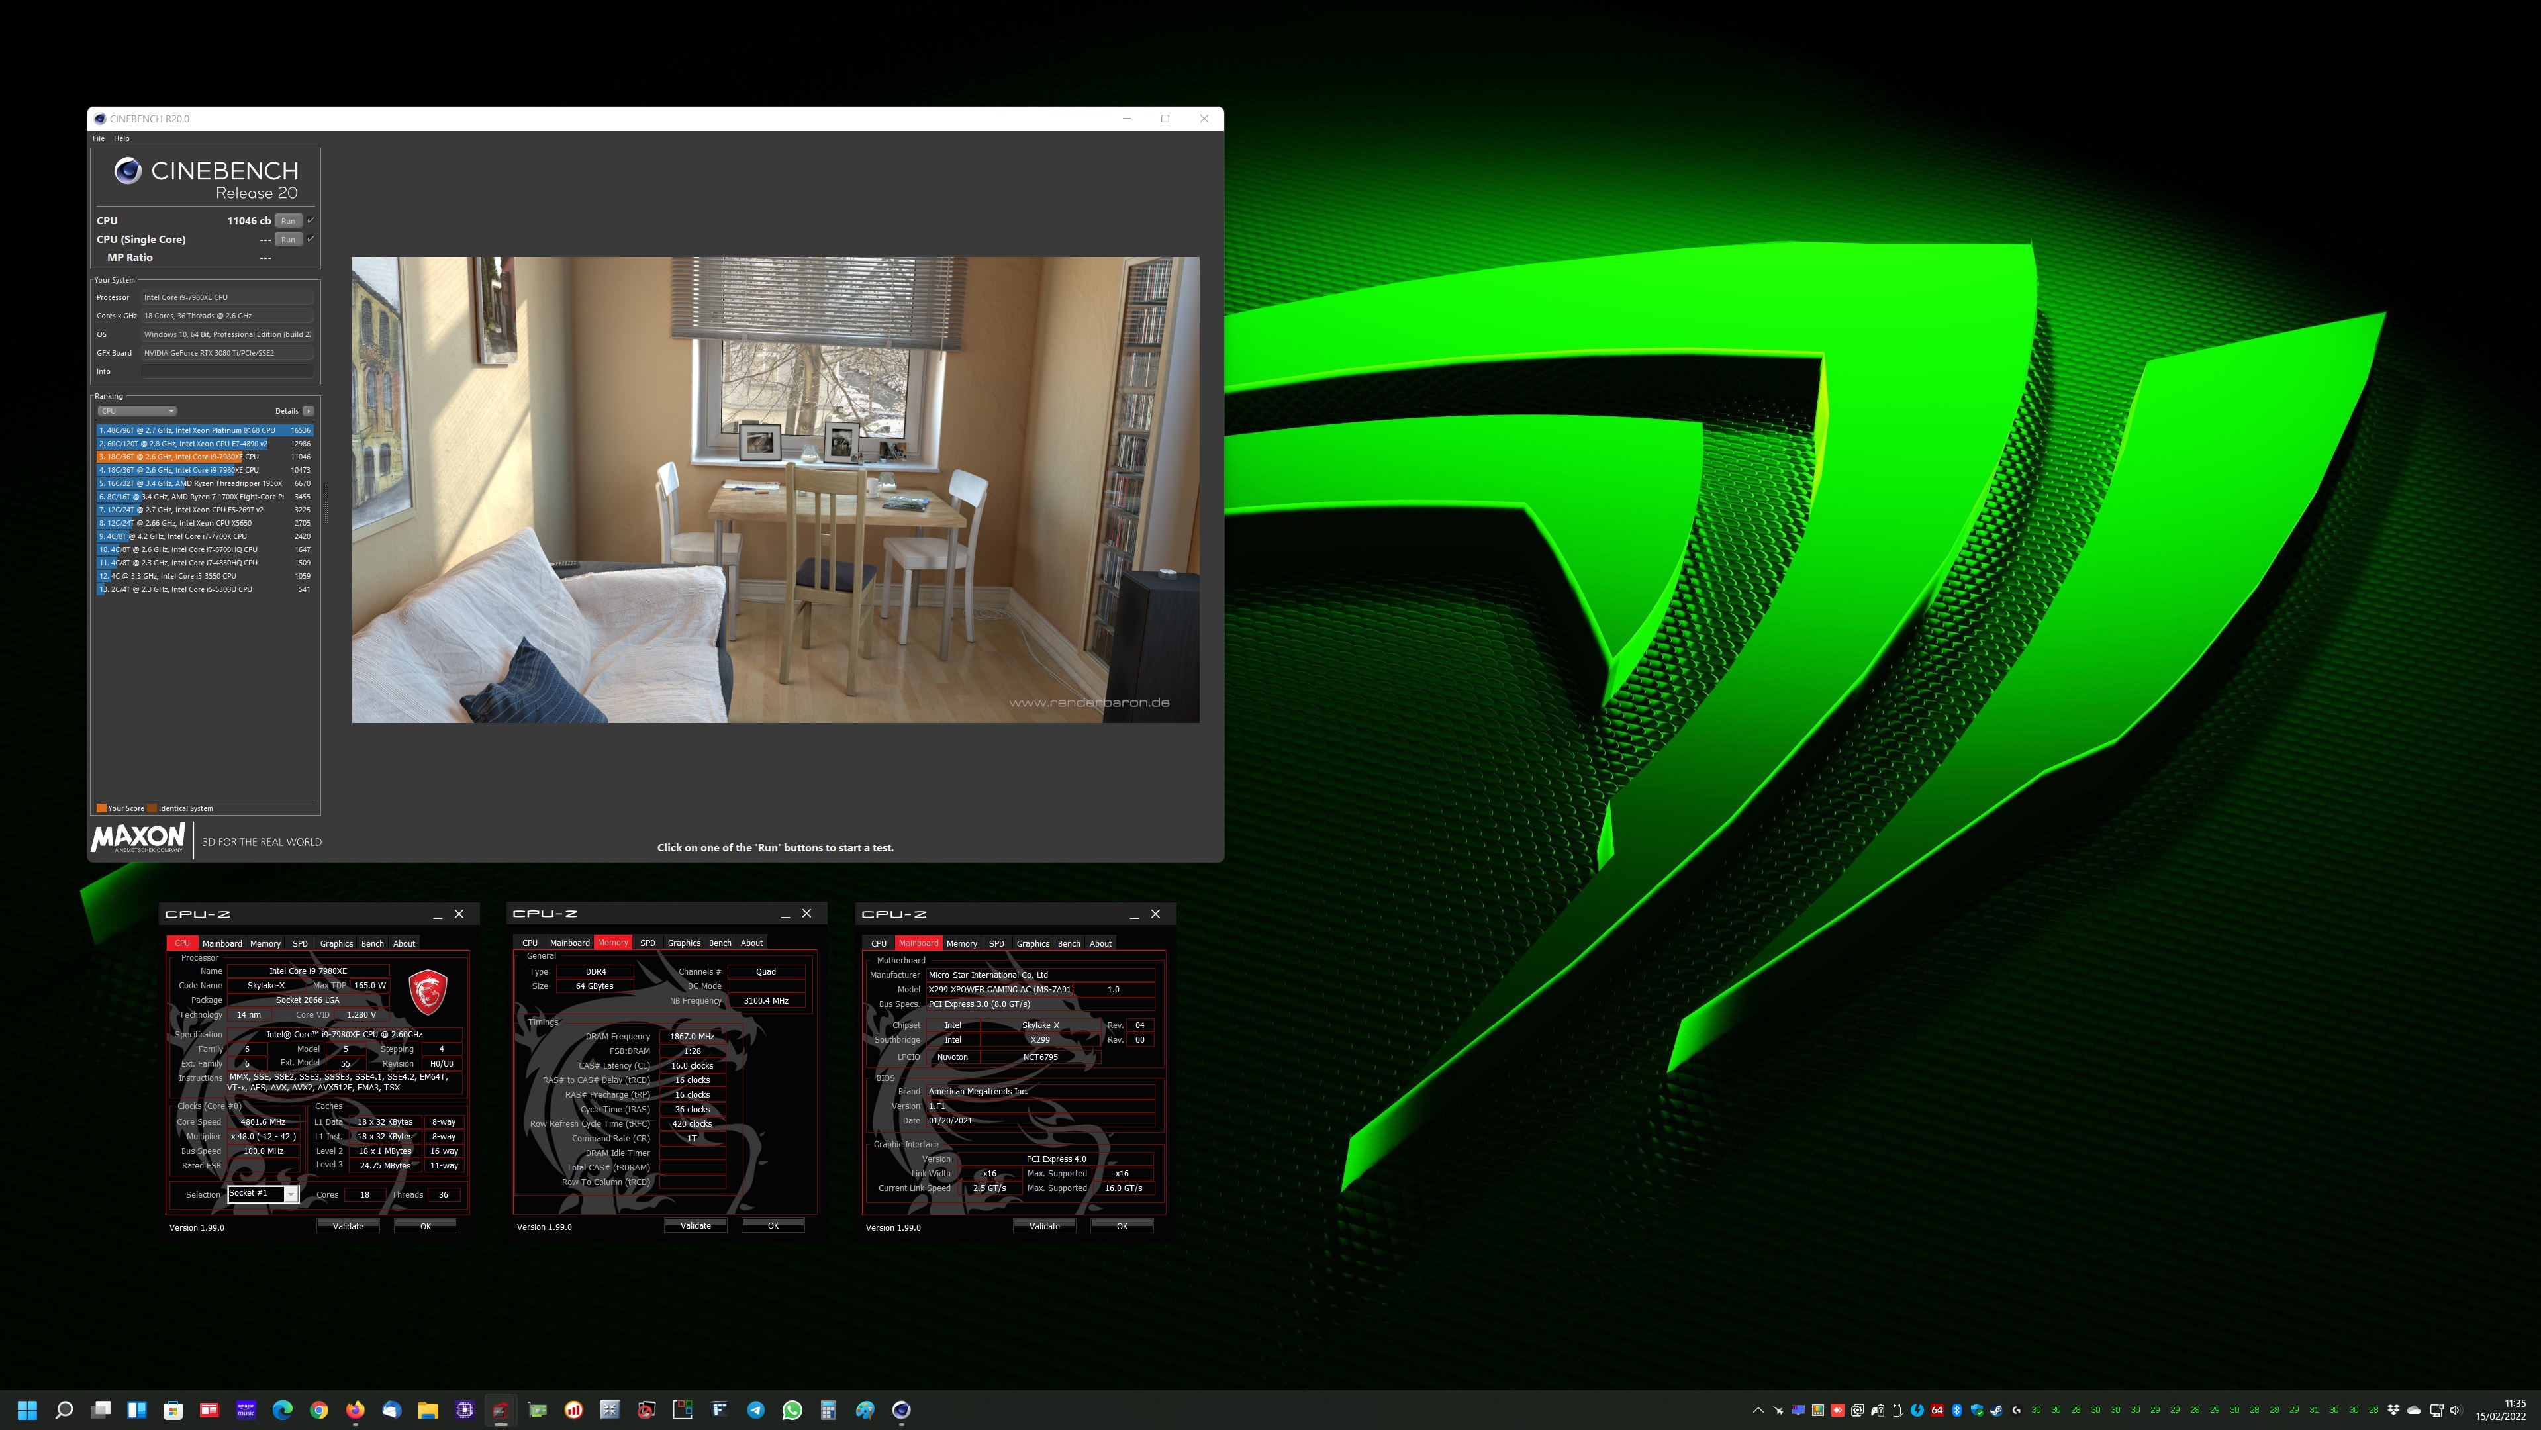
Task: Click the Cinebench icon on the taskbar
Action: coord(902,1410)
